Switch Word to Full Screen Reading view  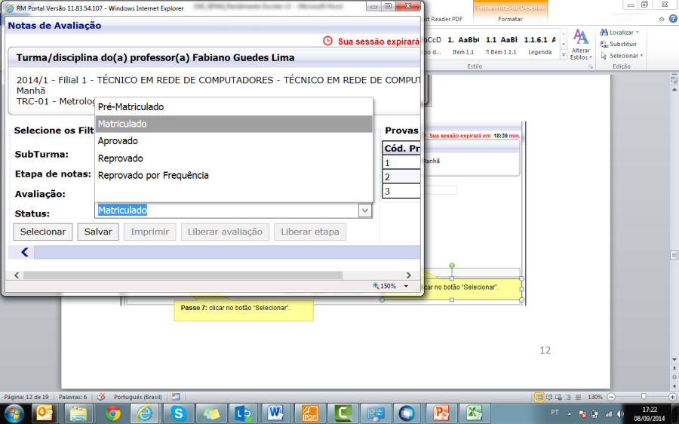point(549,397)
